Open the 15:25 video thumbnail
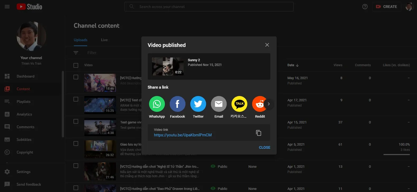Image resolution: width=417 pixels, height=192 pixels. (100, 105)
